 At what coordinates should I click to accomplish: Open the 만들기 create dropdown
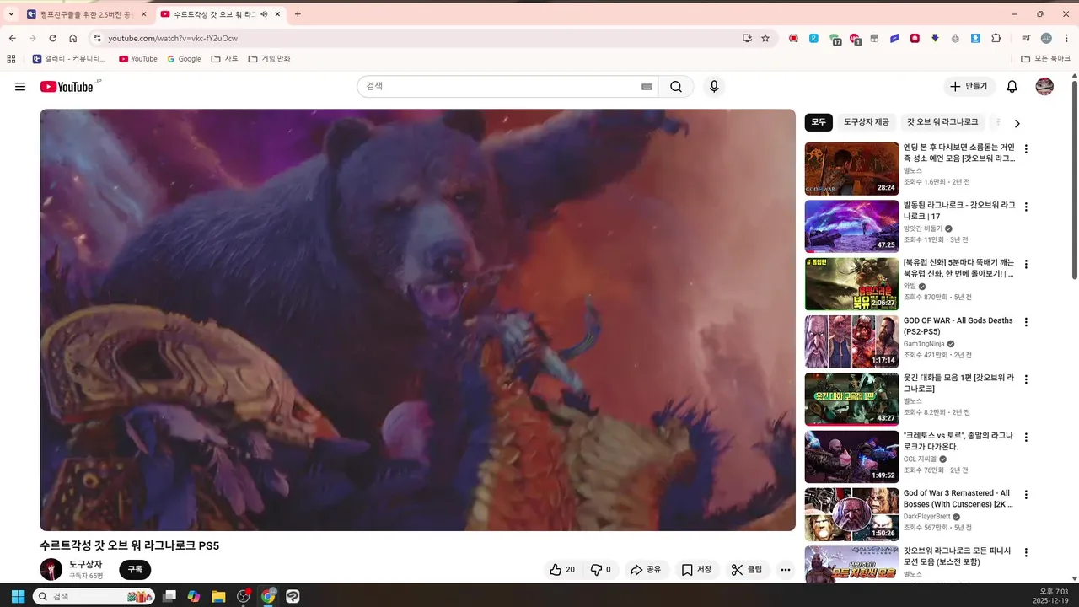coord(969,87)
